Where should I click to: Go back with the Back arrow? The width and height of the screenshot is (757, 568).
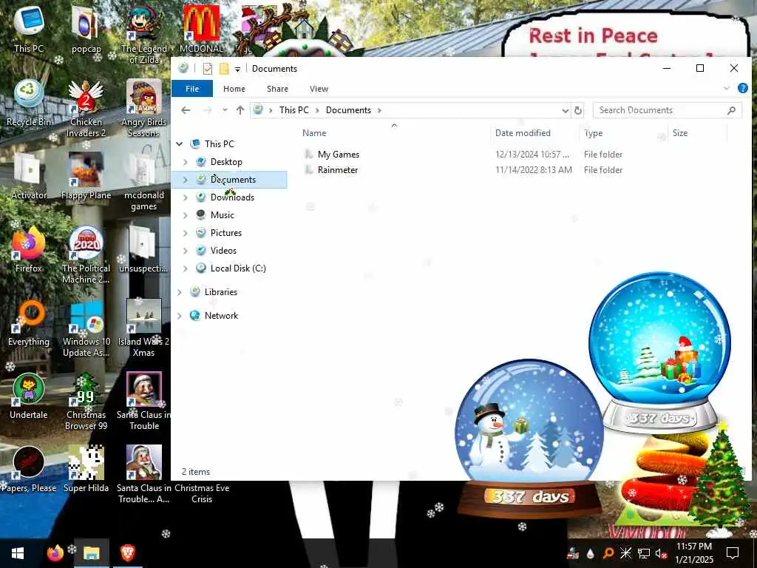(186, 110)
